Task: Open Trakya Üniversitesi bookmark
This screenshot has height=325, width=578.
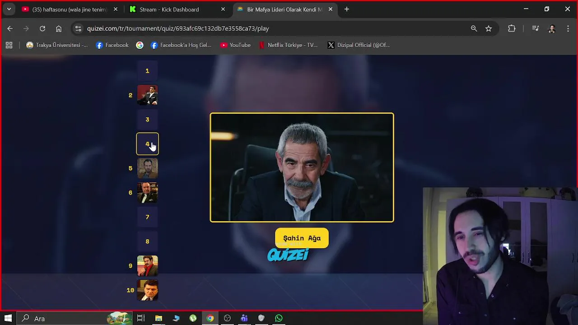Action: (x=57, y=45)
